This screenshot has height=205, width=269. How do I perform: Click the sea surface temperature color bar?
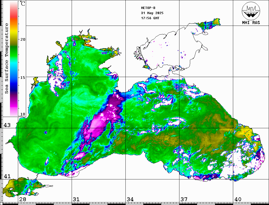click(14, 59)
